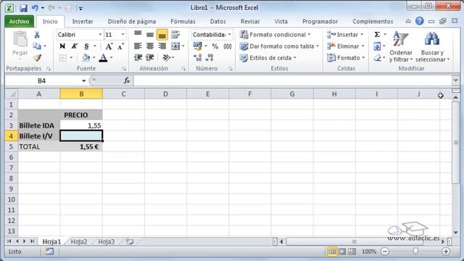Expand the Name Box dropdown arrow
The width and height of the screenshot is (464, 261).
[x=84, y=80]
